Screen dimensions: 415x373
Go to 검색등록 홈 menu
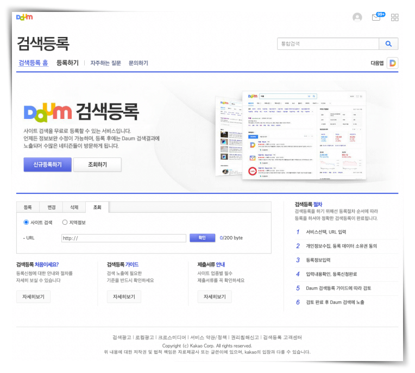[33, 62]
